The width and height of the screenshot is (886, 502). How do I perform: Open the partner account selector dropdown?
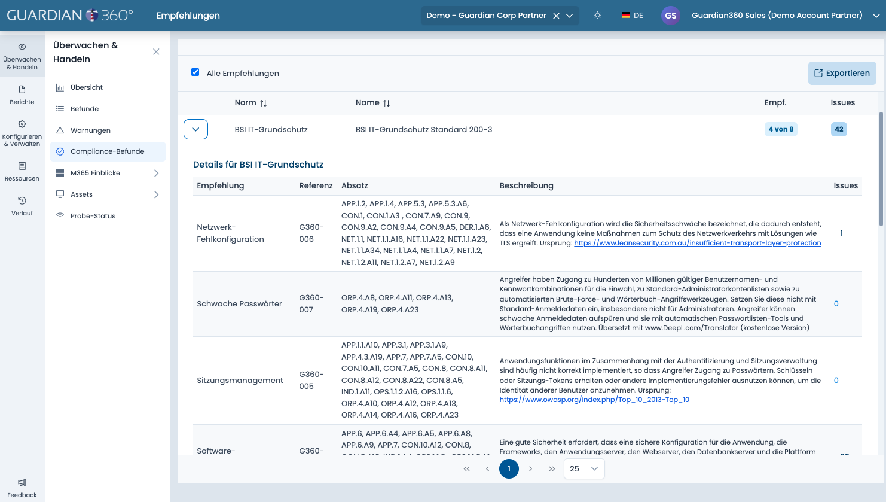(x=570, y=16)
